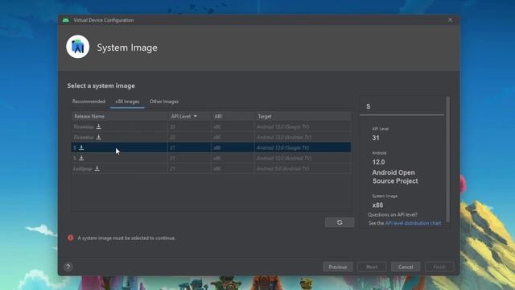515x290 pixels.
Task: Open help with the question mark button
Action: point(68,267)
